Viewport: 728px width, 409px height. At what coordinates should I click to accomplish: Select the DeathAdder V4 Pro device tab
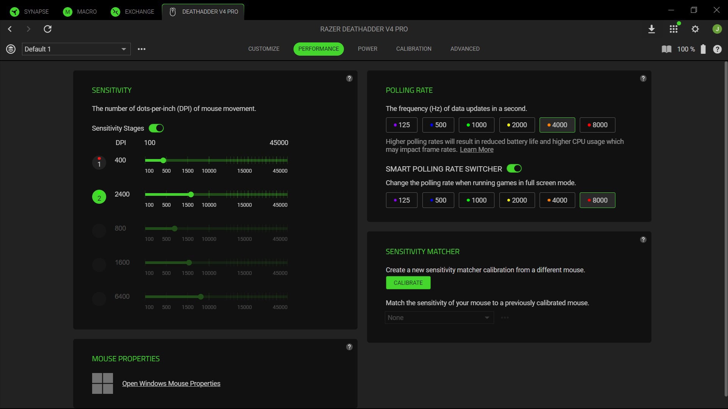point(203,11)
